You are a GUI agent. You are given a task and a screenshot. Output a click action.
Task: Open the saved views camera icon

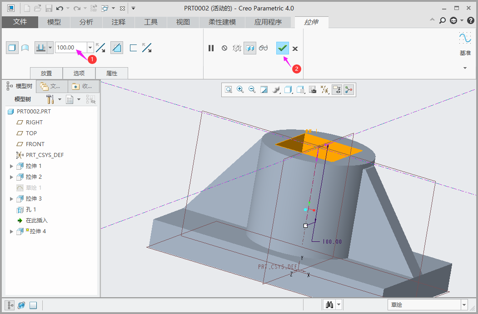tap(313, 90)
